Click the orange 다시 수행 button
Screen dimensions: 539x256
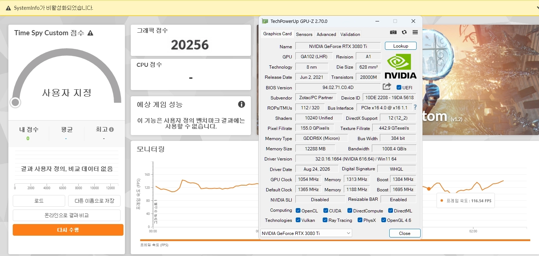[x=68, y=230]
